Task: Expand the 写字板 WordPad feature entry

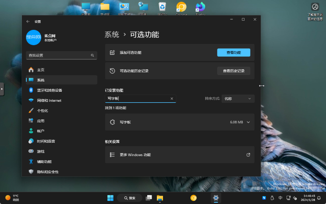Action: pyautogui.click(x=248, y=122)
